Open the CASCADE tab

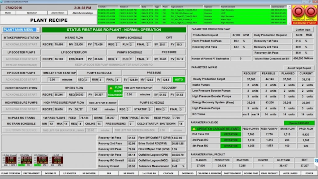tap(168, 173)
